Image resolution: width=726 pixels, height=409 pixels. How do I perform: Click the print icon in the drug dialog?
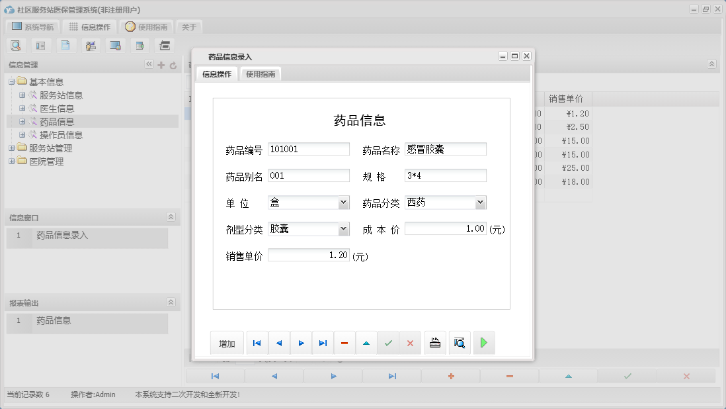click(435, 343)
